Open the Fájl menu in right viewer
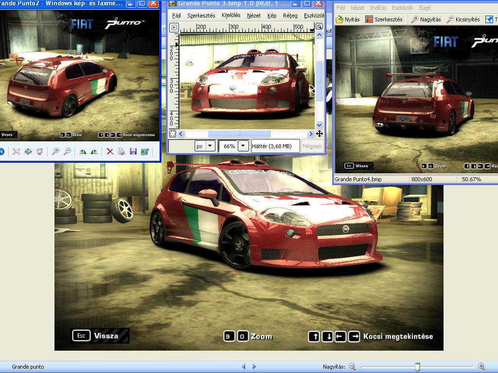 [340, 8]
